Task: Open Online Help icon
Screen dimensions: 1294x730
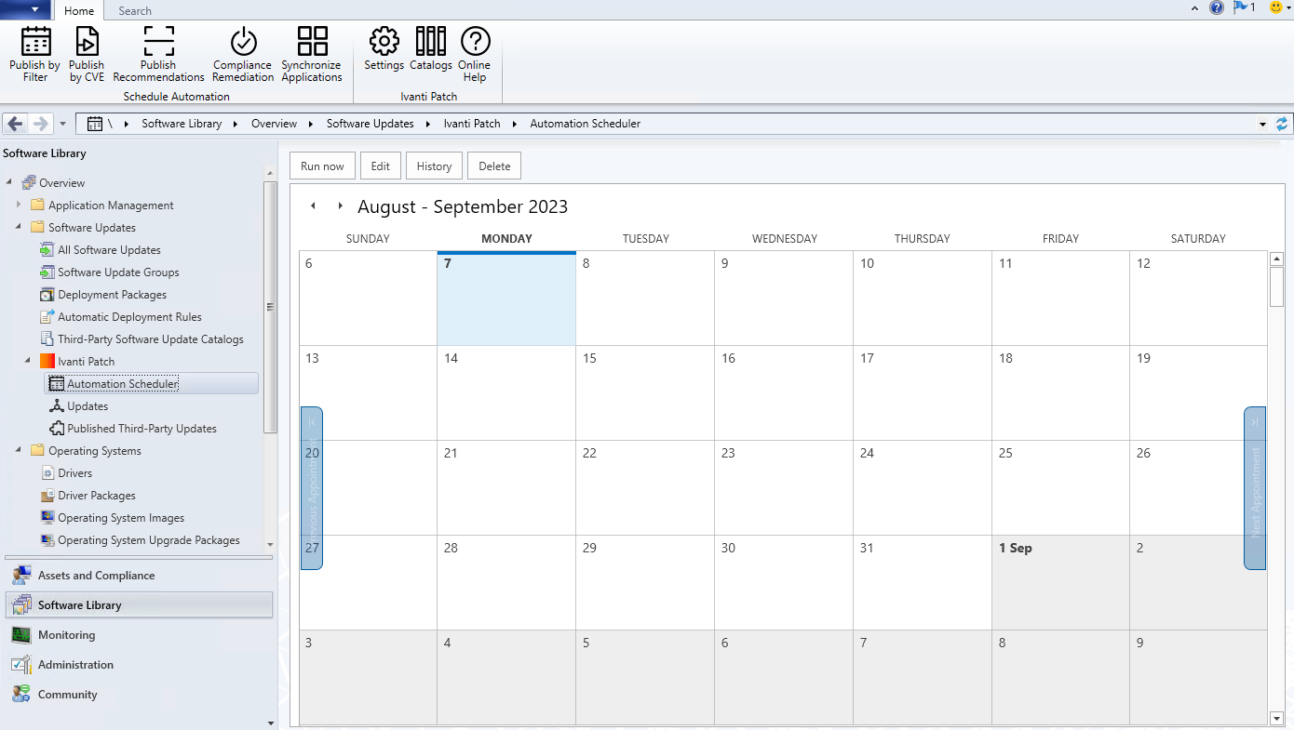Action: click(x=475, y=42)
